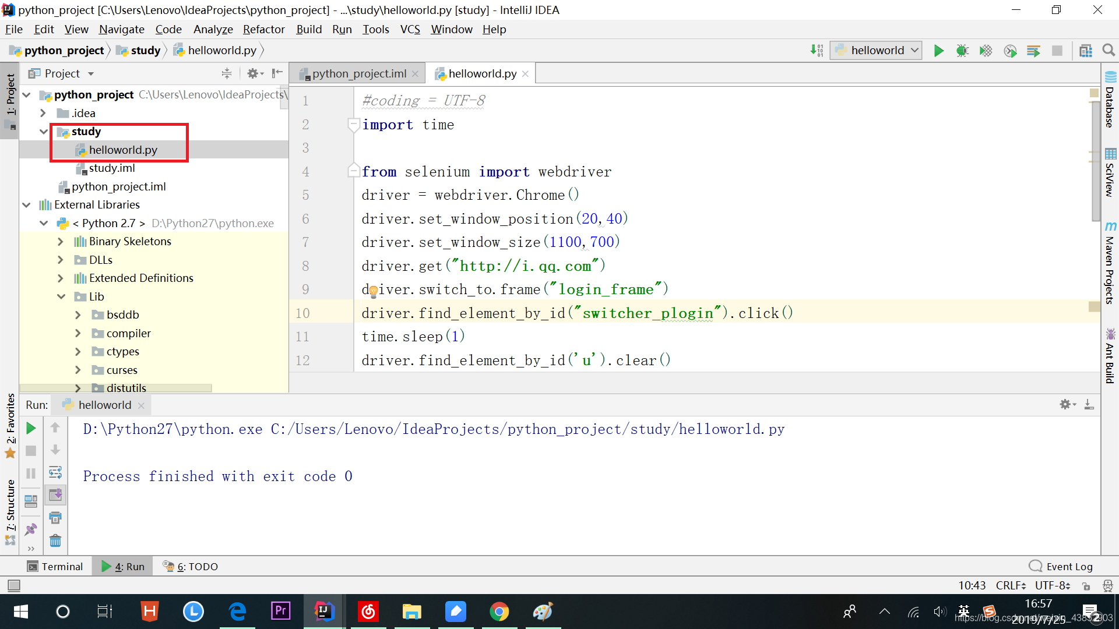Expand the Binary Skeletons node
Image resolution: width=1119 pixels, height=629 pixels.
point(61,242)
